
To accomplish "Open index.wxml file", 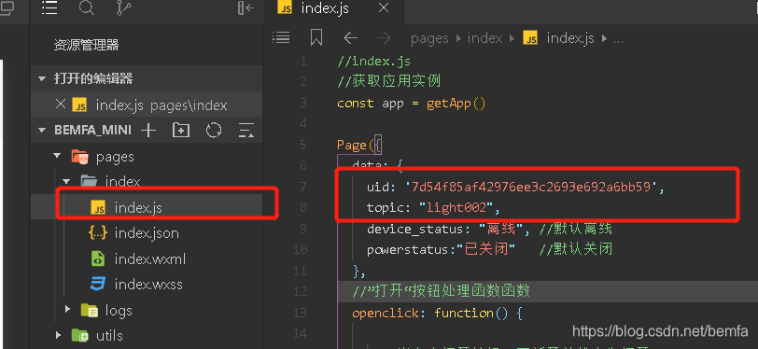I will [150, 259].
